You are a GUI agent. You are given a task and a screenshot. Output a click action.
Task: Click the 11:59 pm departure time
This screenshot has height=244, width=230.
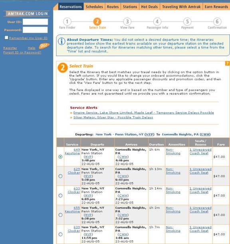89,238
